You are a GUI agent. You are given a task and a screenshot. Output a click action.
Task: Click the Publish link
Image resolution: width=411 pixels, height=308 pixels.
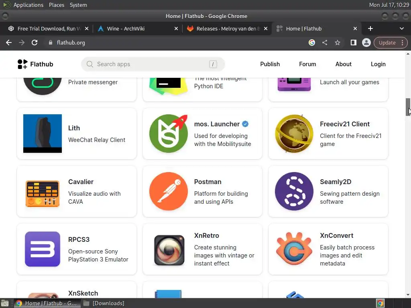[270, 64]
